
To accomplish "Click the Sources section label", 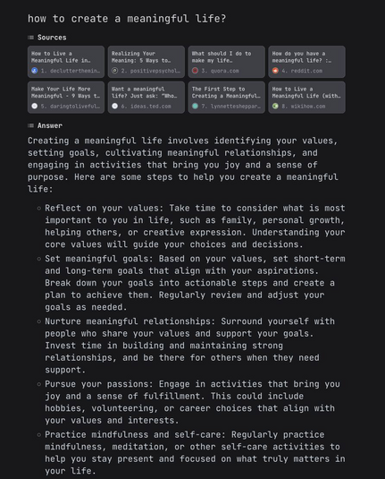I will (52, 38).
